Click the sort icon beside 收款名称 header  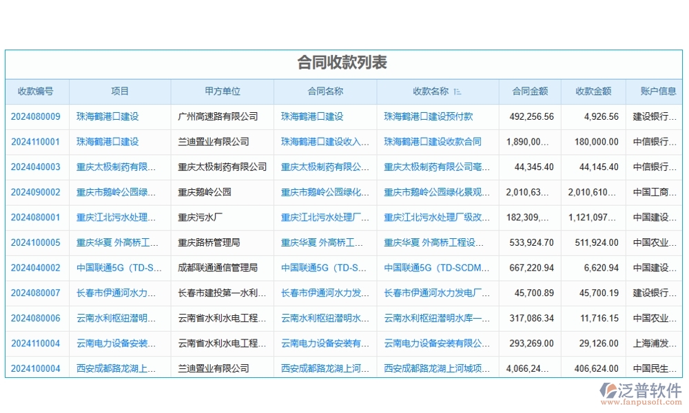tap(456, 92)
